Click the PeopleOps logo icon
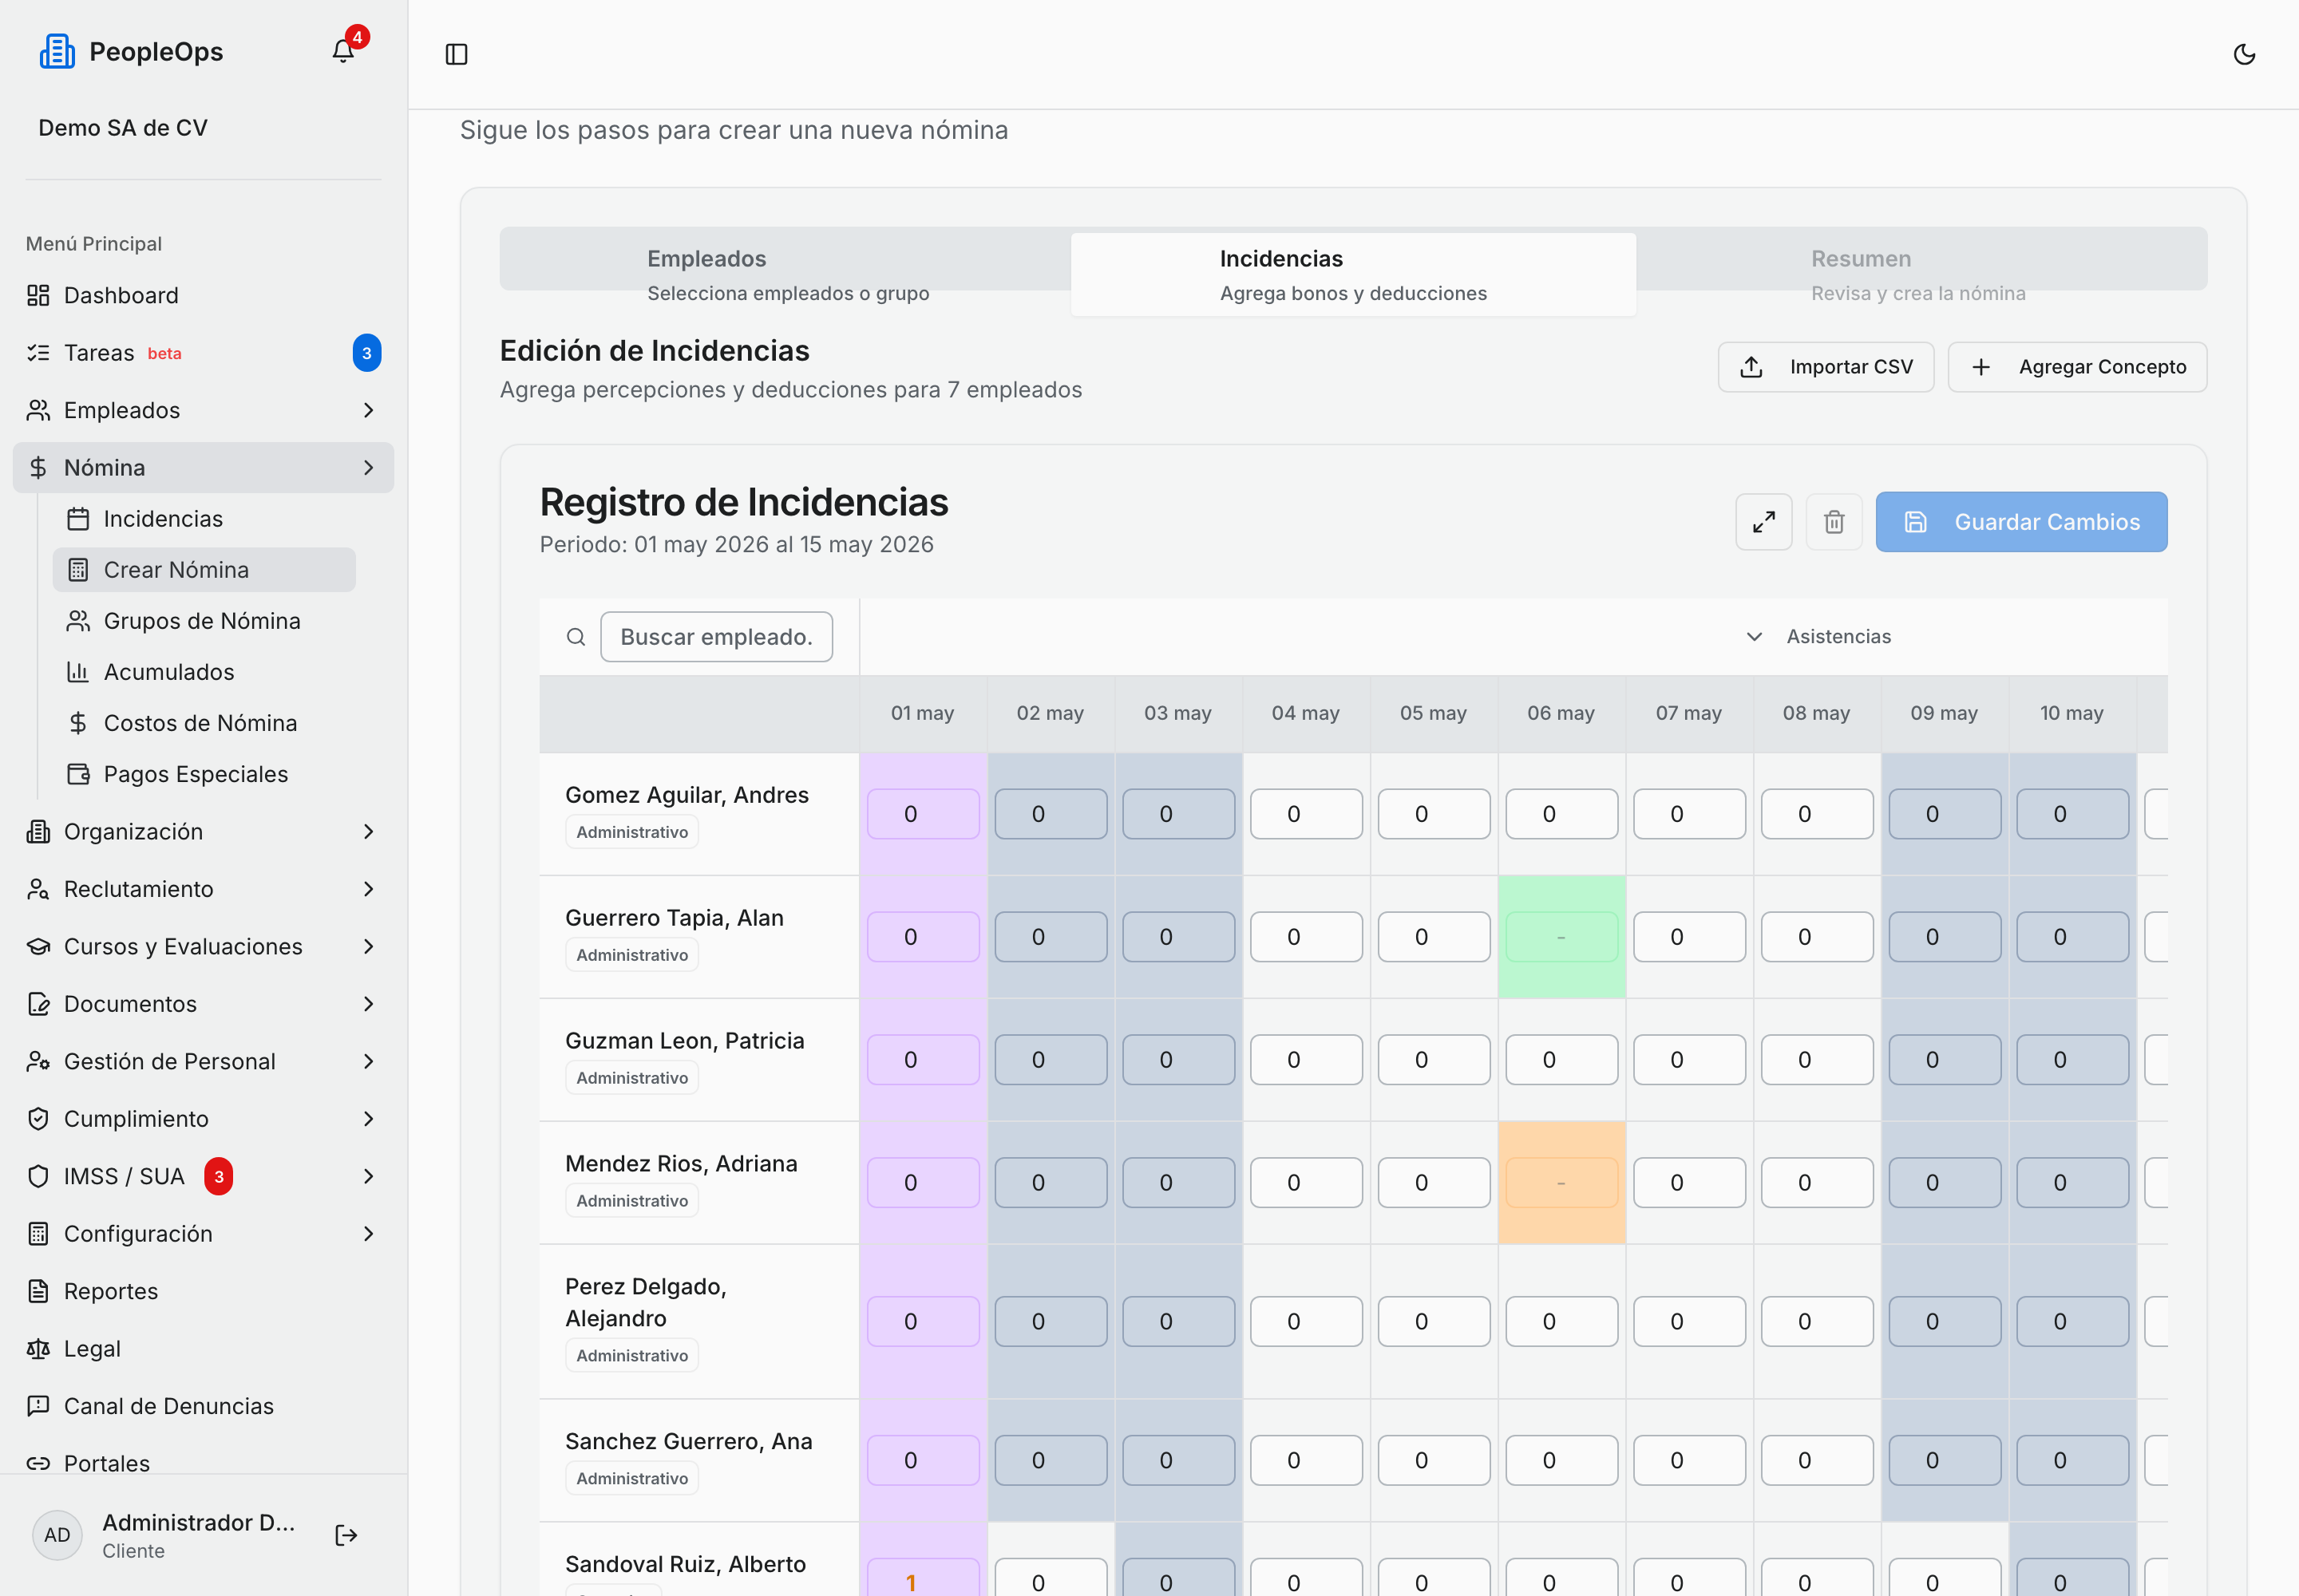This screenshot has width=2299, height=1596. point(57,51)
